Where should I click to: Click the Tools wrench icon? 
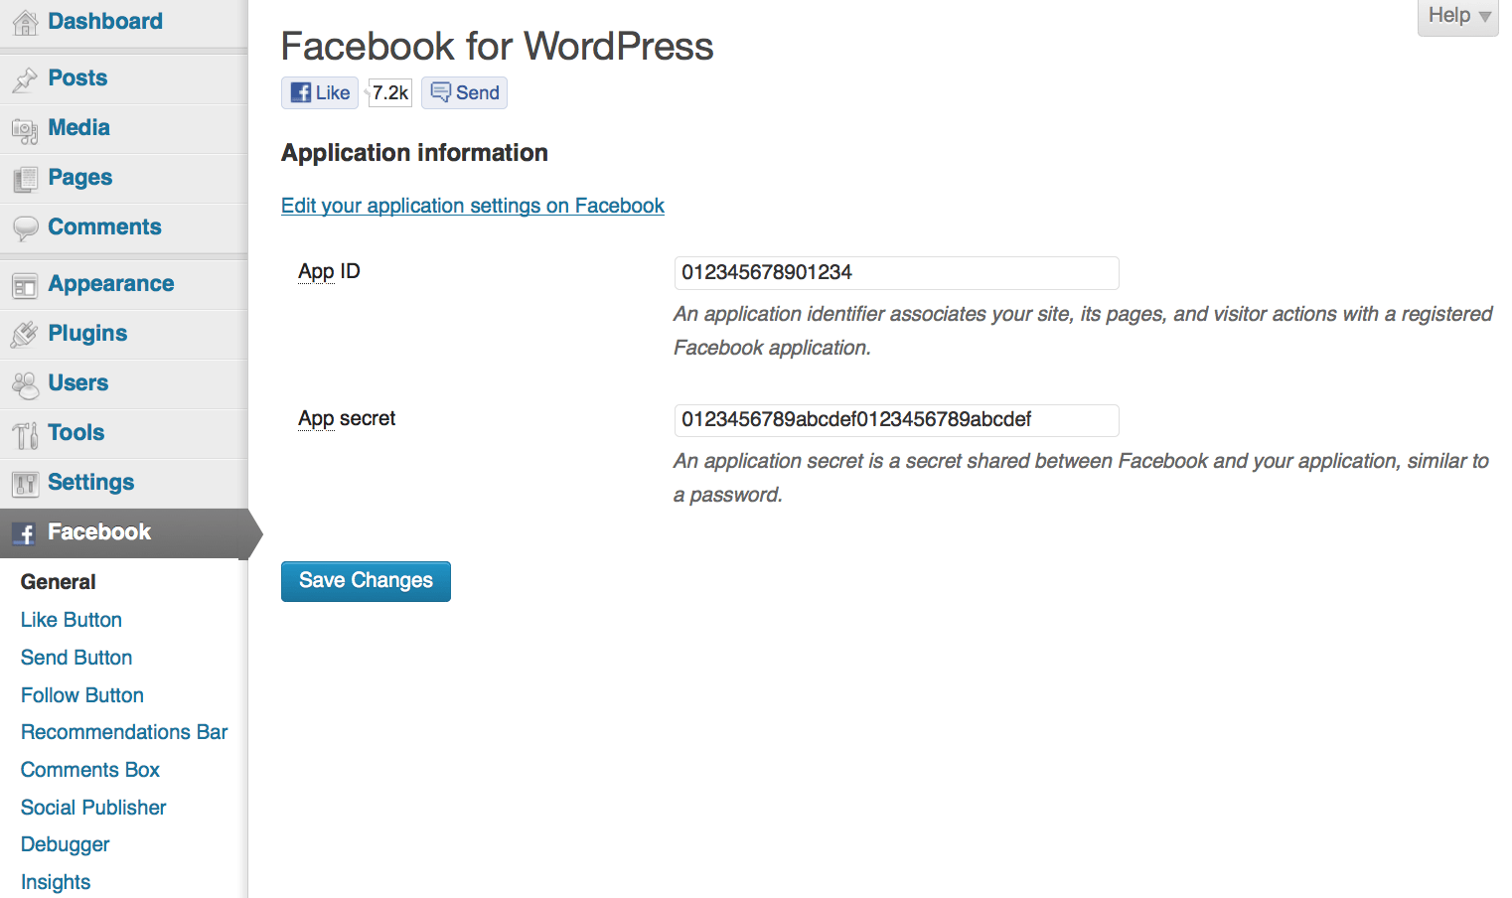(25, 434)
